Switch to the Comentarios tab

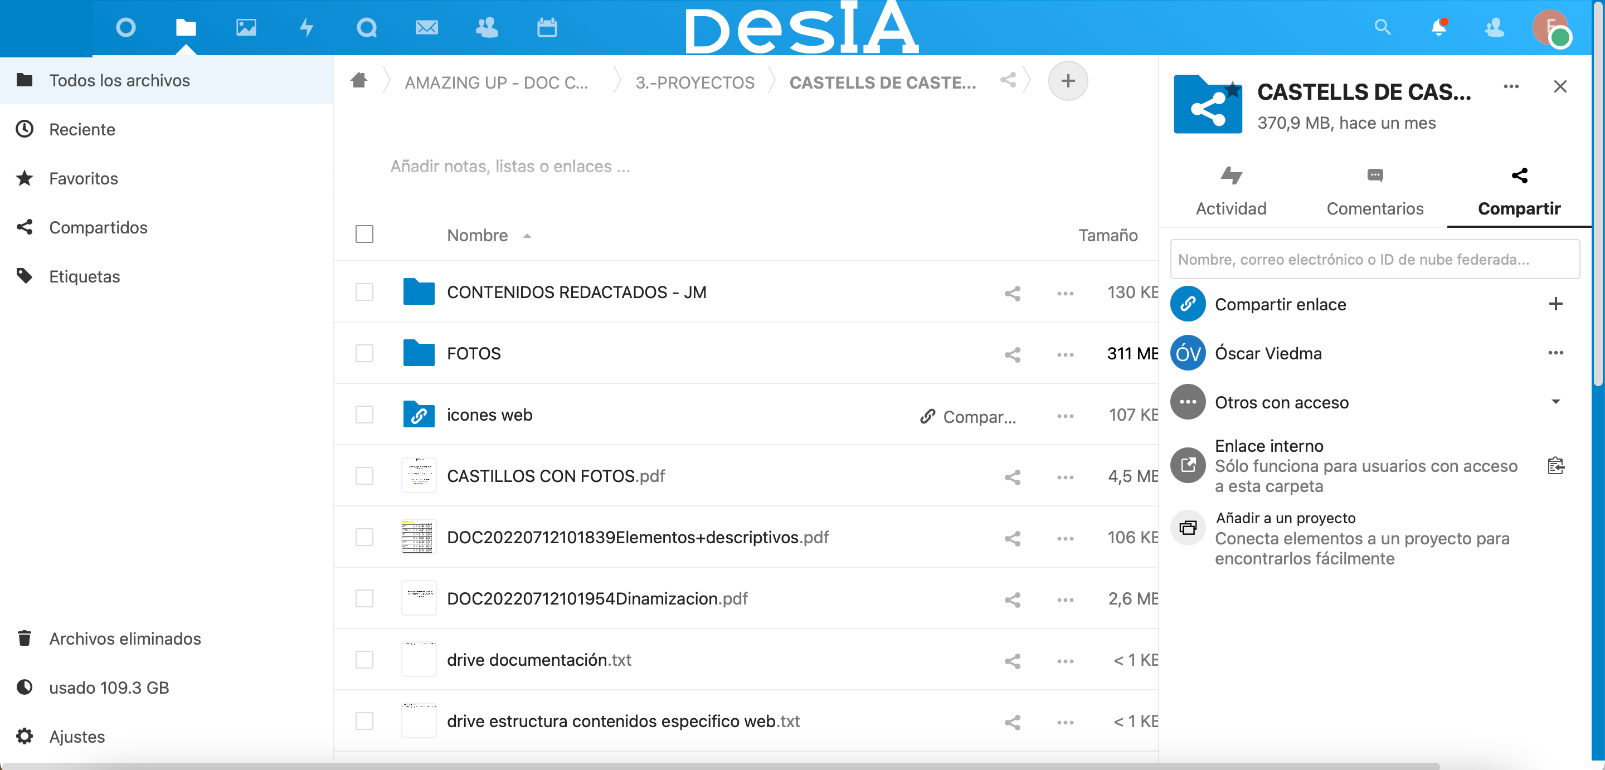coord(1375,192)
